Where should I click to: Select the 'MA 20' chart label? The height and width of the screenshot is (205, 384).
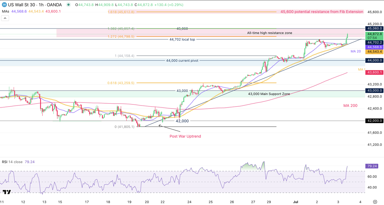[x=356, y=51]
